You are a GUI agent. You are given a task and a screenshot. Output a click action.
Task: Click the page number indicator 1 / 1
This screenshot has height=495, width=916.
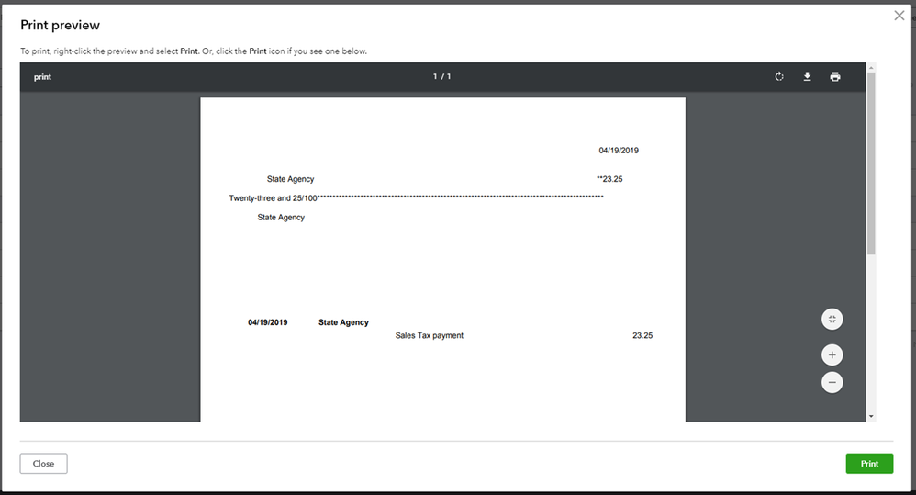[x=441, y=76]
